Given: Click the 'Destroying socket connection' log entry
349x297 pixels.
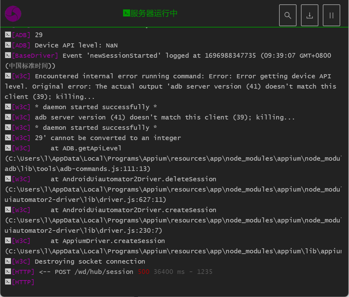Looking at the screenshot, I should pyautogui.click(x=90, y=261).
